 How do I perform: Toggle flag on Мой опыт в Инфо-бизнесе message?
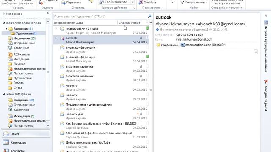coord(147,133)
